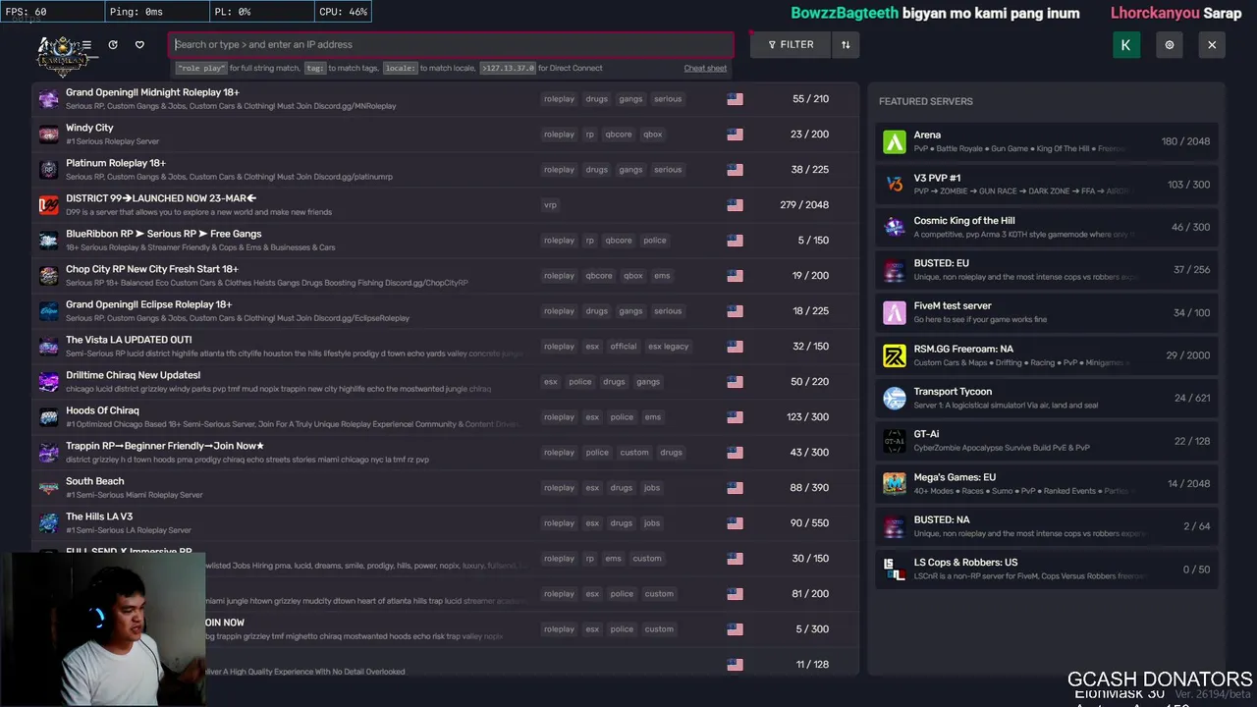Click player count '180 / 2048' for Arena
Viewport: 1257px width, 707px height.
pyautogui.click(x=1185, y=141)
